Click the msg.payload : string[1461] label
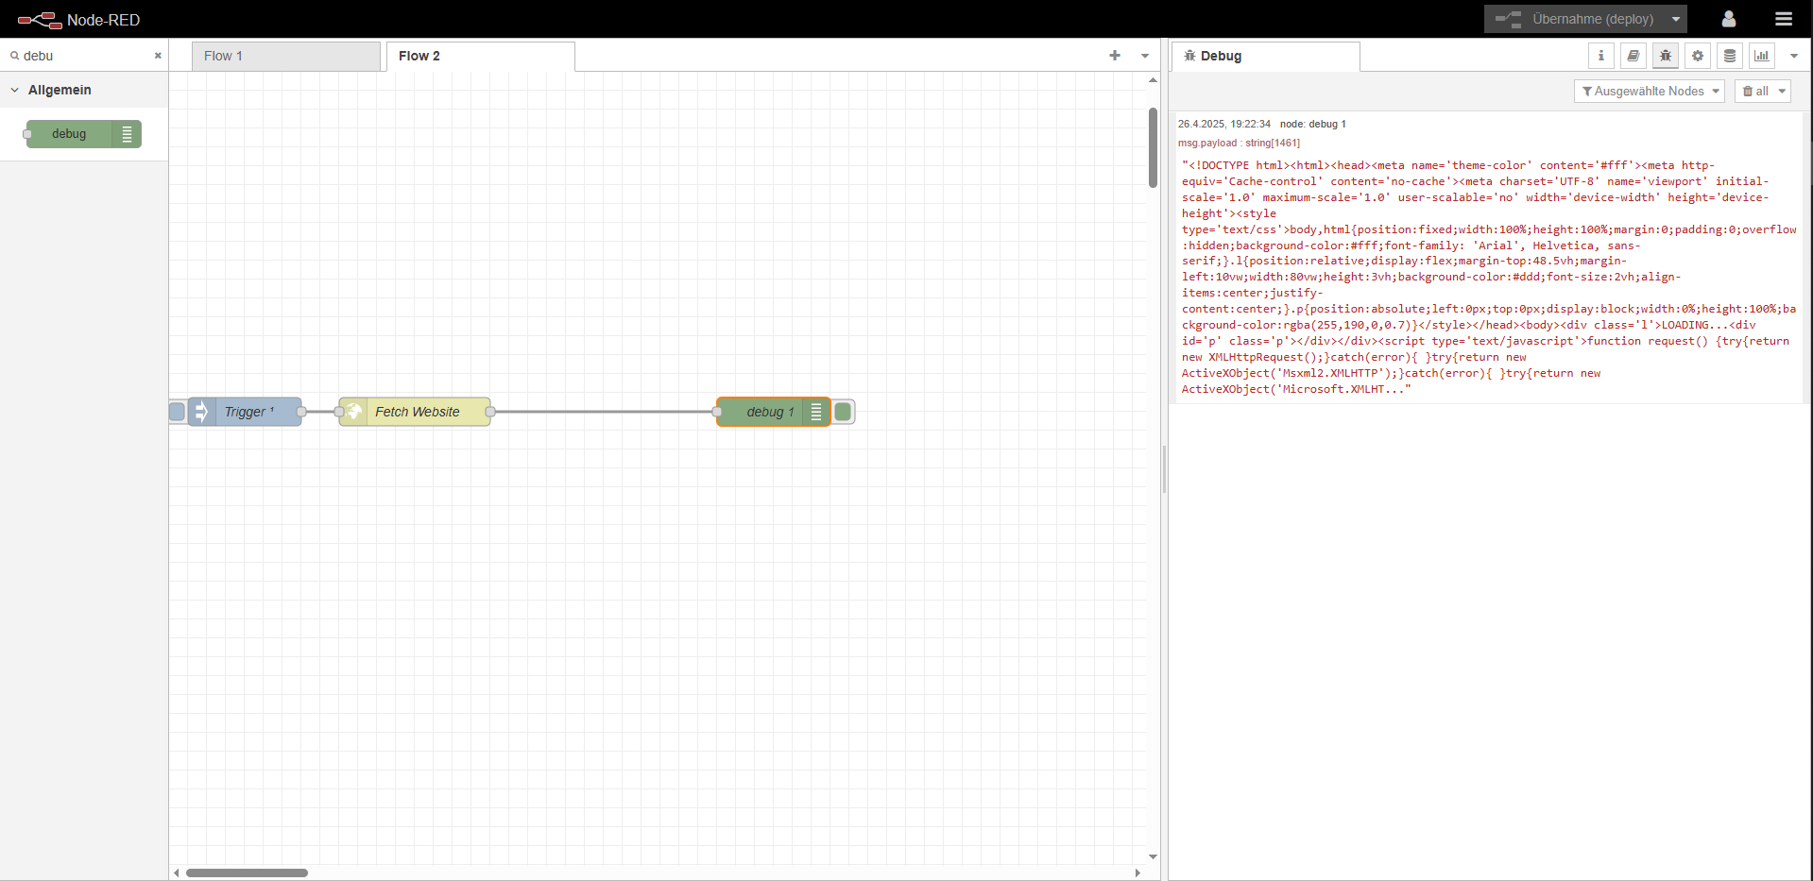This screenshot has width=1813, height=881. click(x=1239, y=143)
